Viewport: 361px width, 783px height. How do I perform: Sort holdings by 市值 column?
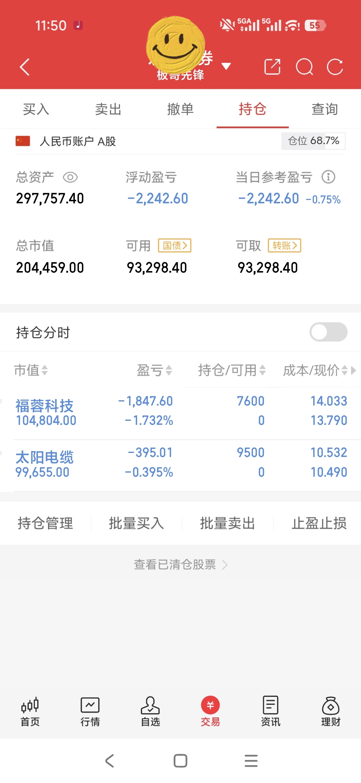tap(31, 370)
